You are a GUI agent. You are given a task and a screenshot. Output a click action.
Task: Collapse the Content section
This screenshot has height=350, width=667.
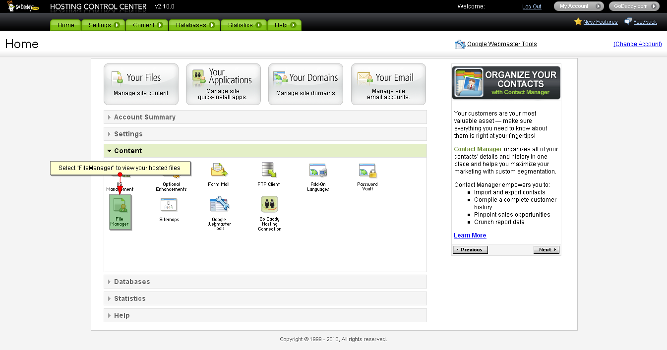point(128,151)
